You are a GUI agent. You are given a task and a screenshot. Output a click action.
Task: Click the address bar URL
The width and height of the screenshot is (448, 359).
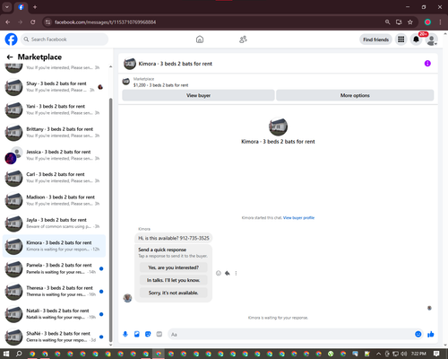105,22
